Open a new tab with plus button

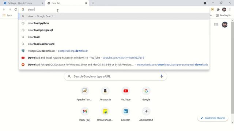tap(93, 3)
